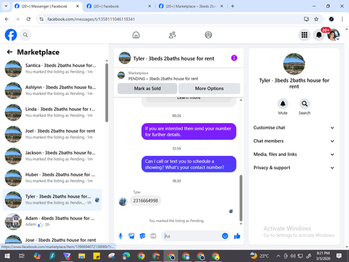Open the profile circle icon in top navigation
Viewport: 349px width, 262px height.
(208, 35)
